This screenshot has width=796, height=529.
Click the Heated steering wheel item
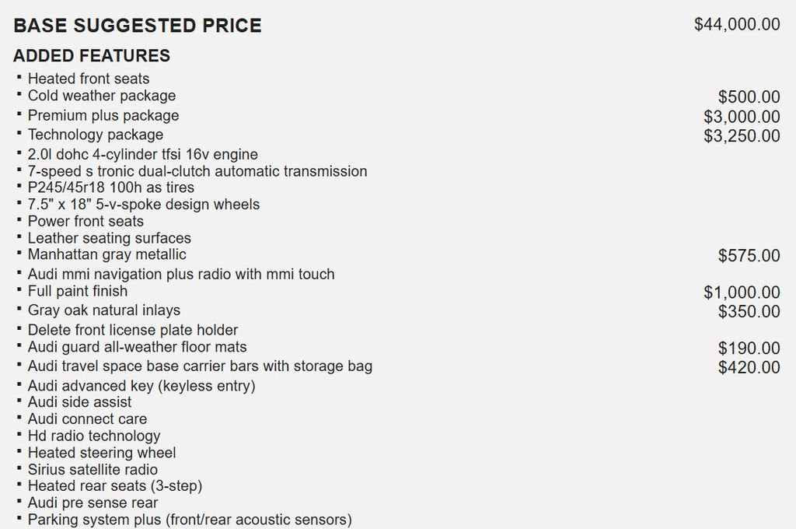[x=102, y=453]
